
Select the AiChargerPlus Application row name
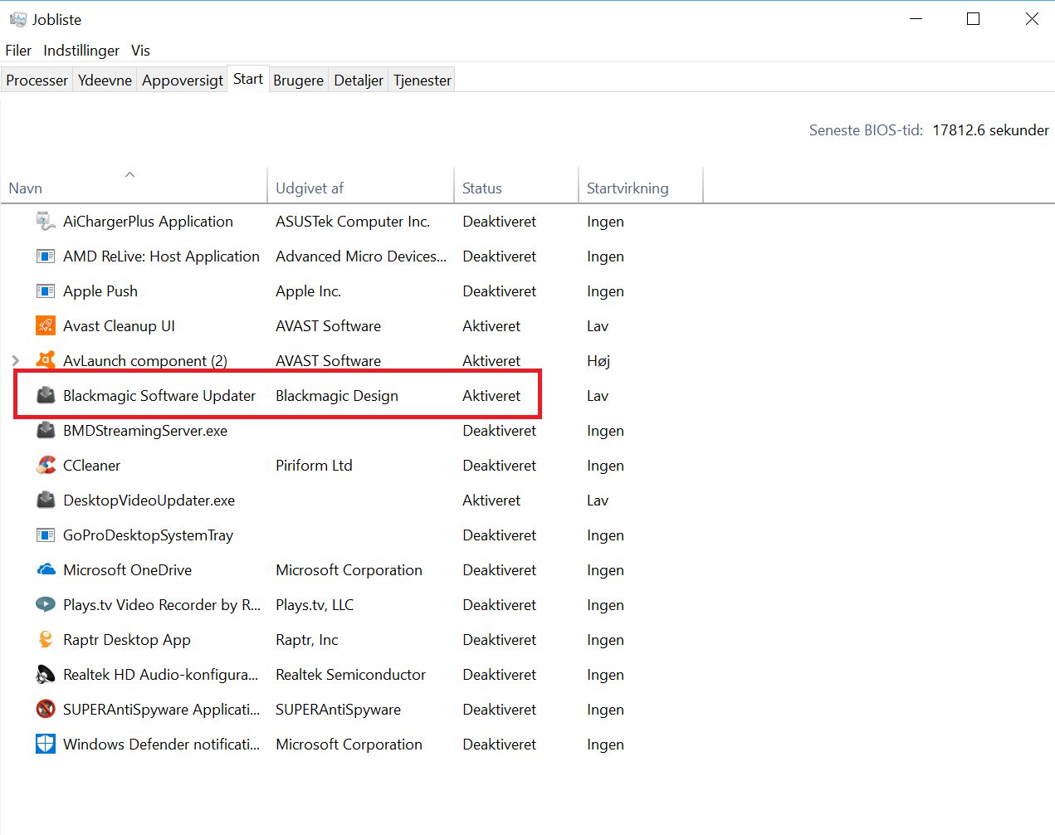148,222
